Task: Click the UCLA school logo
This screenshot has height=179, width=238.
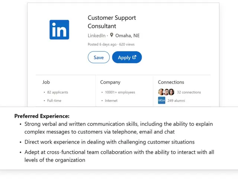Action: pyautogui.click(x=161, y=100)
